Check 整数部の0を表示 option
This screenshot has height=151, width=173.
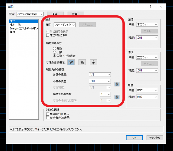(48, 114)
